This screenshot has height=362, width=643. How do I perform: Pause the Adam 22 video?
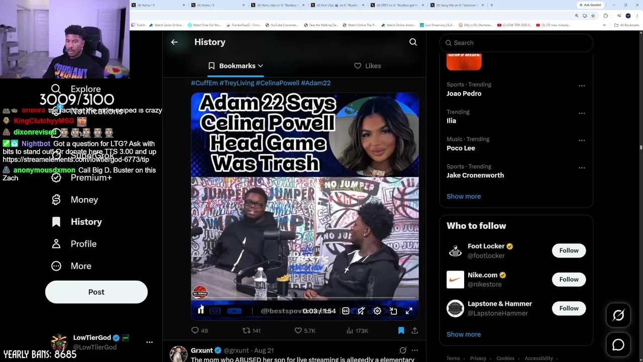click(200, 311)
